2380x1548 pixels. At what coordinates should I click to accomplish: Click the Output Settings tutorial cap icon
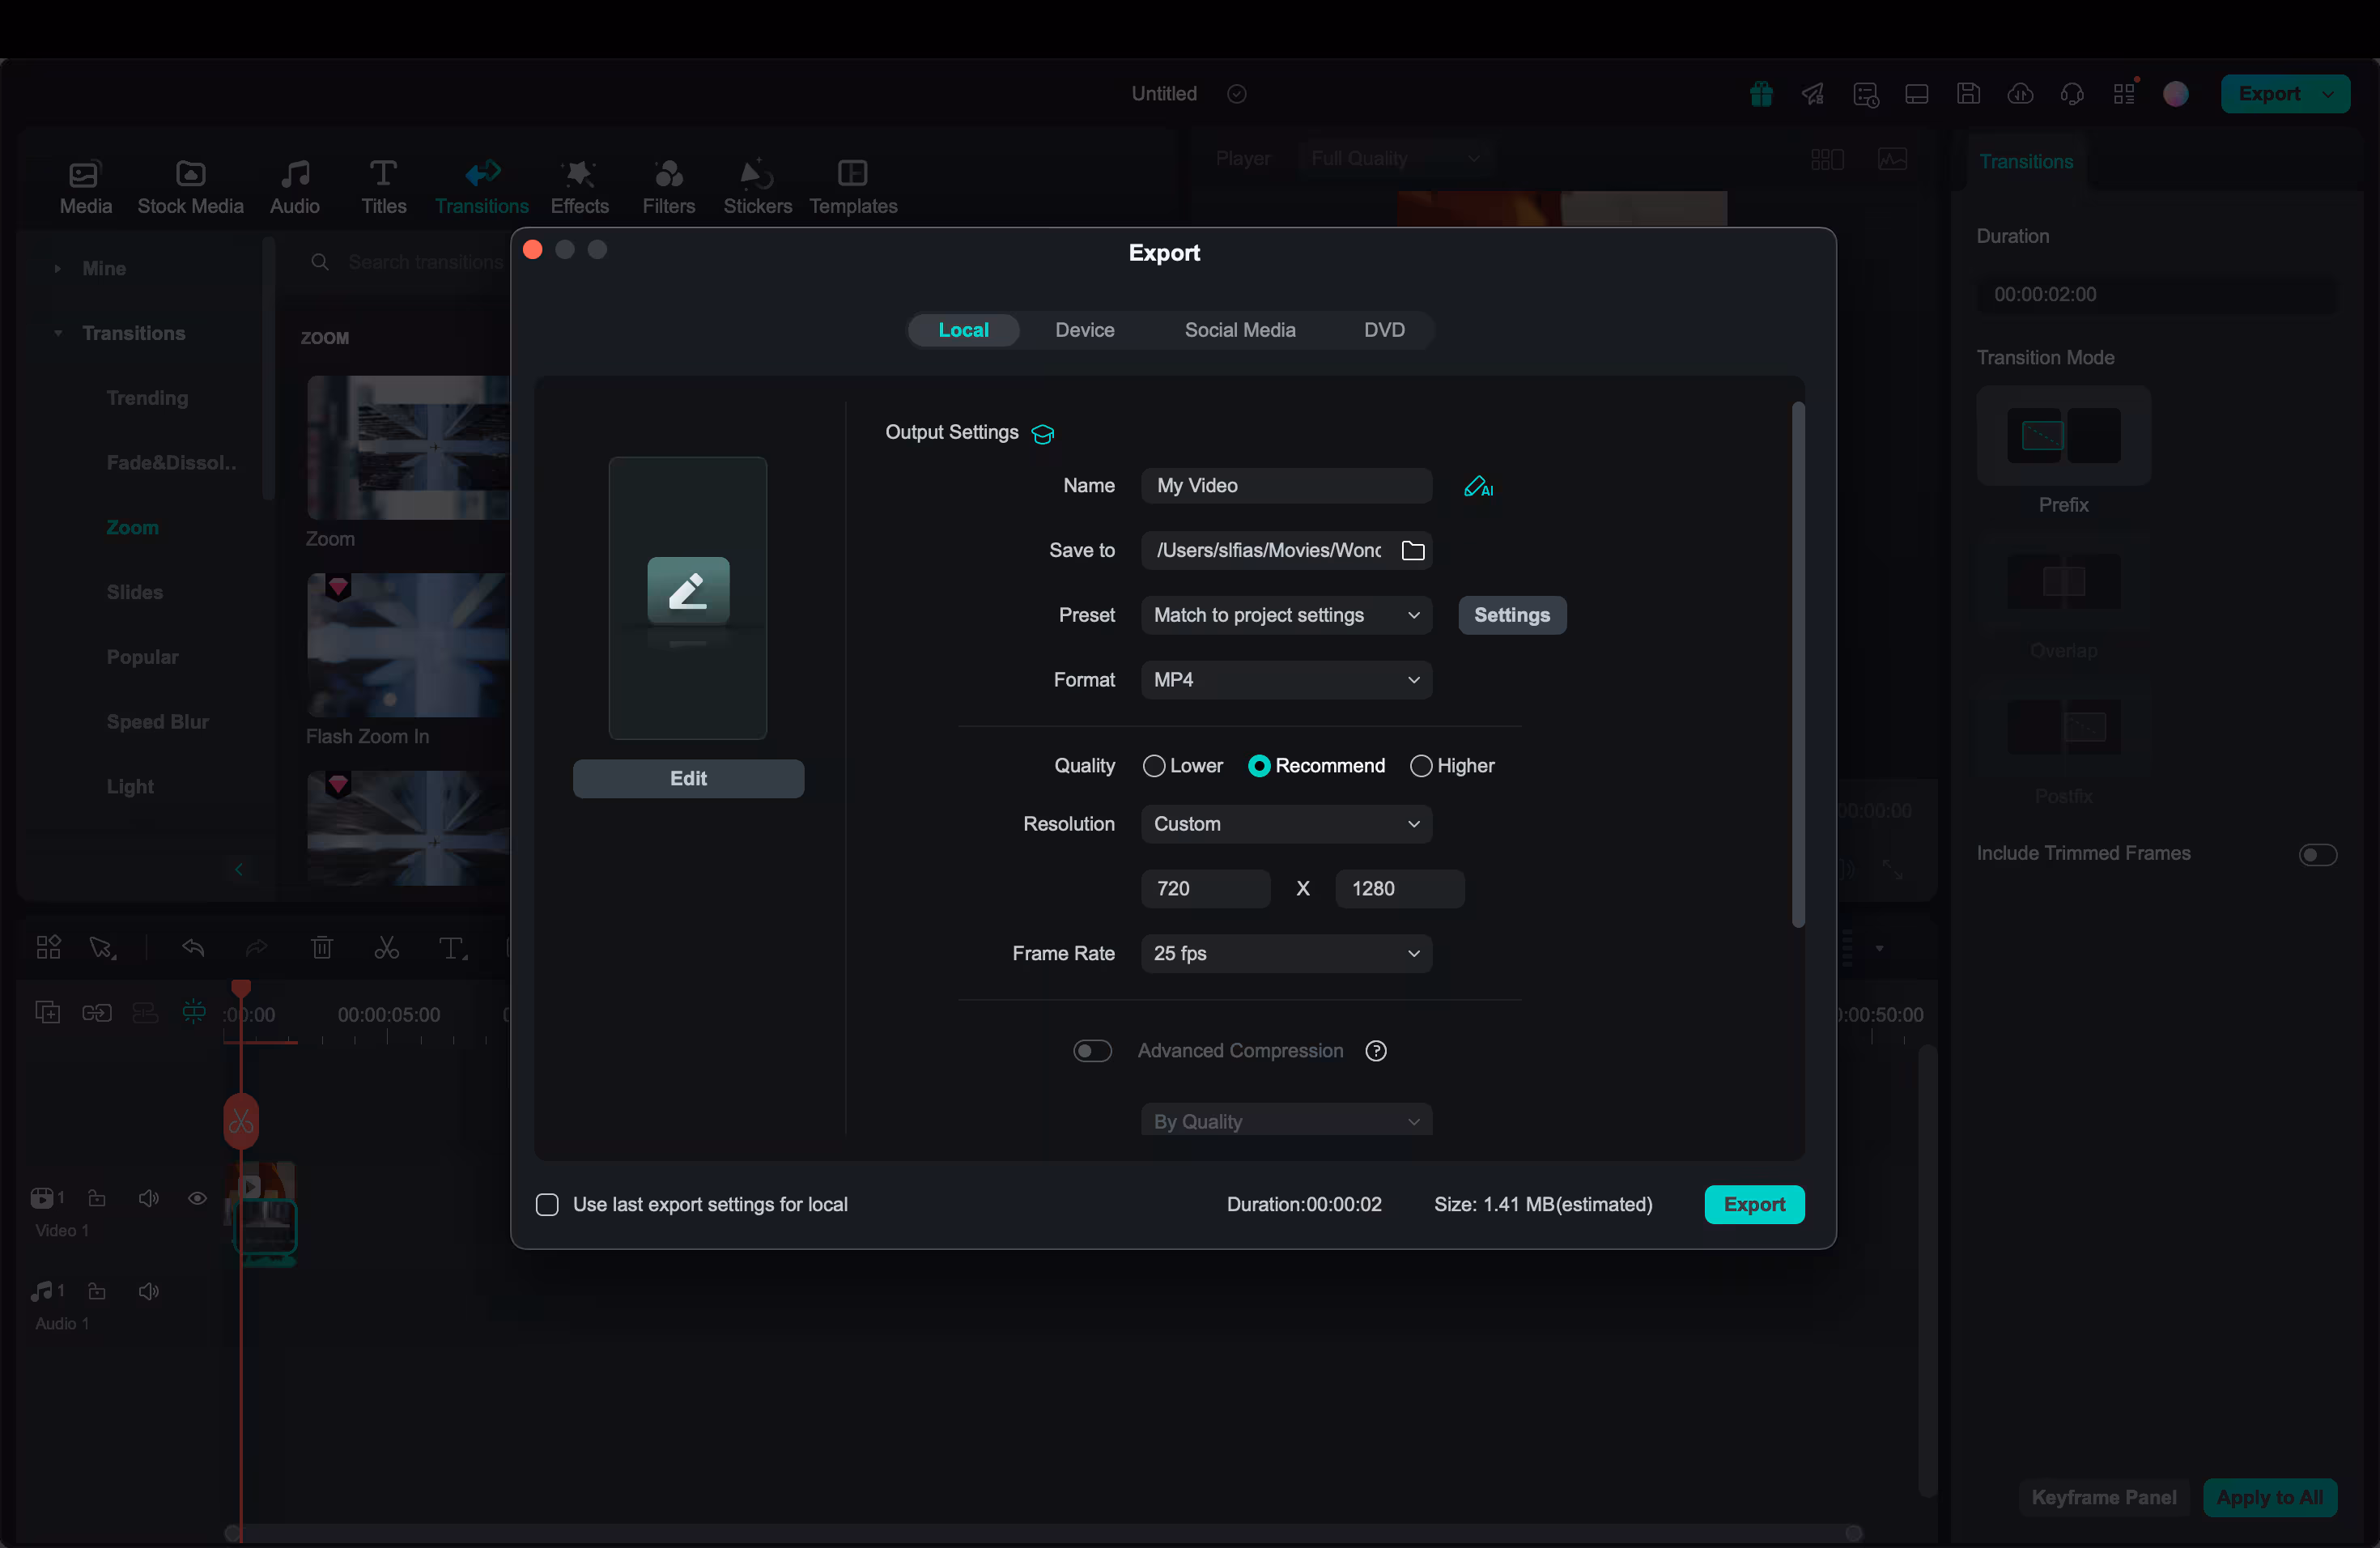(1042, 434)
